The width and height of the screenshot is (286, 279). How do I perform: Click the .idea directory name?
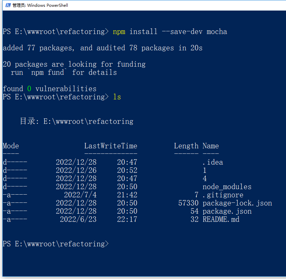(x=213, y=162)
